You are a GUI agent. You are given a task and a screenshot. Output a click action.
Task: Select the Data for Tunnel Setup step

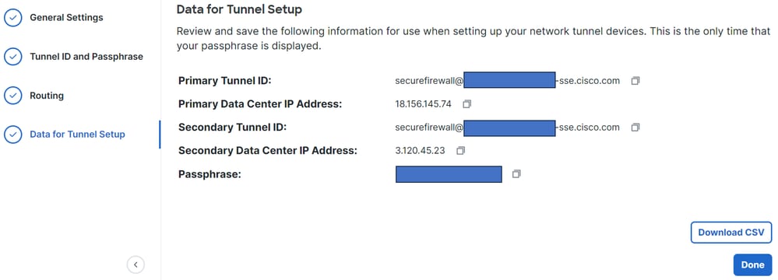[77, 135]
